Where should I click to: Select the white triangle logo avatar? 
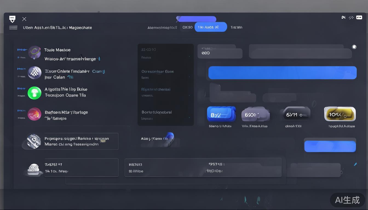tap(34, 72)
